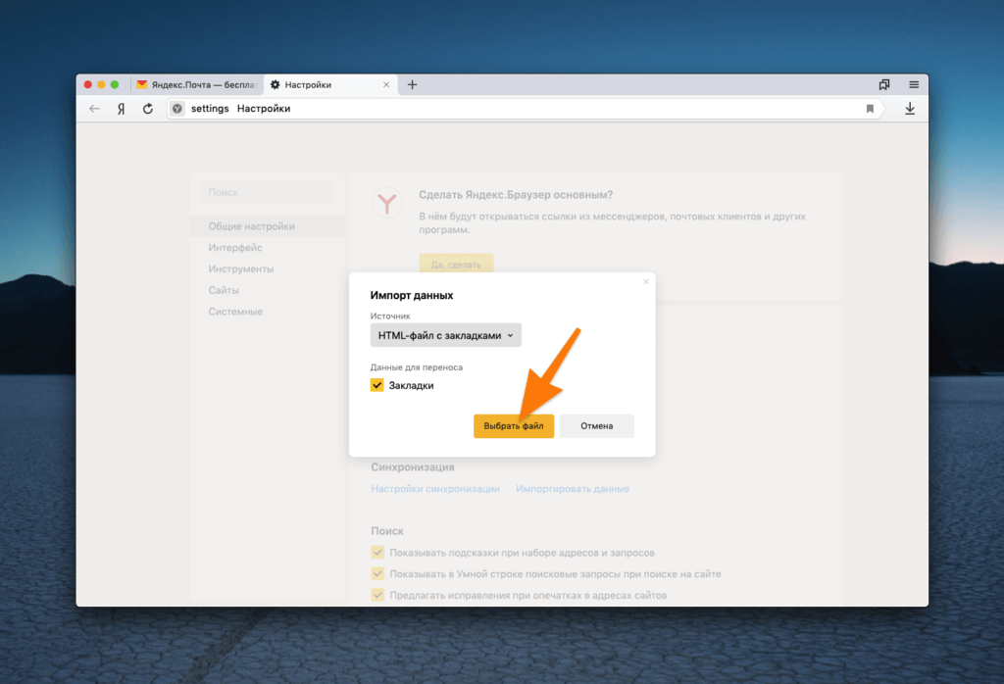Open the source dropdown HTML-файл с закладками
The width and height of the screenshot is (1004, 684).
click(x=446, y=335)
